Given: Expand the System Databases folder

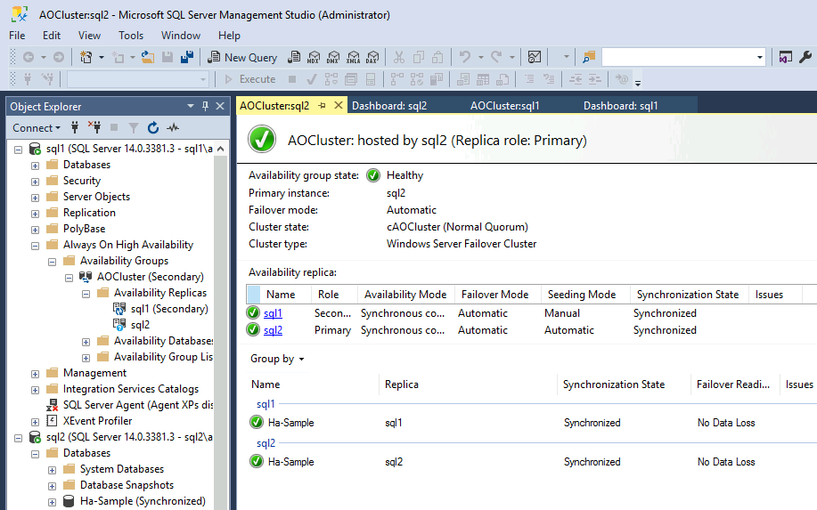Looking at the screenshot, I should [52, 470].
